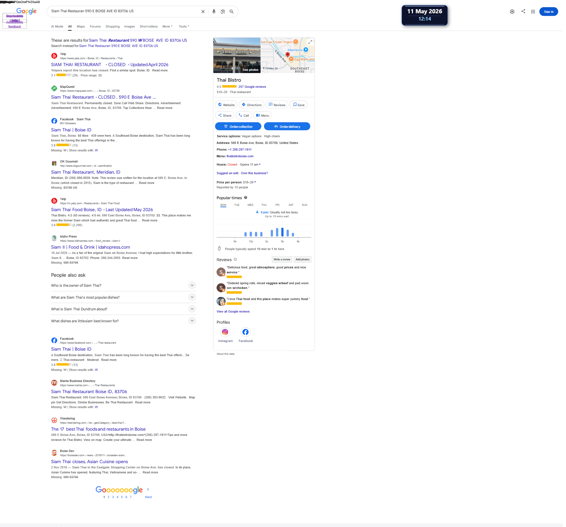Image resolution: width=566 pixels, height=527 pixels.
Task: Switch to Images tab
Action: click(130, 26)
